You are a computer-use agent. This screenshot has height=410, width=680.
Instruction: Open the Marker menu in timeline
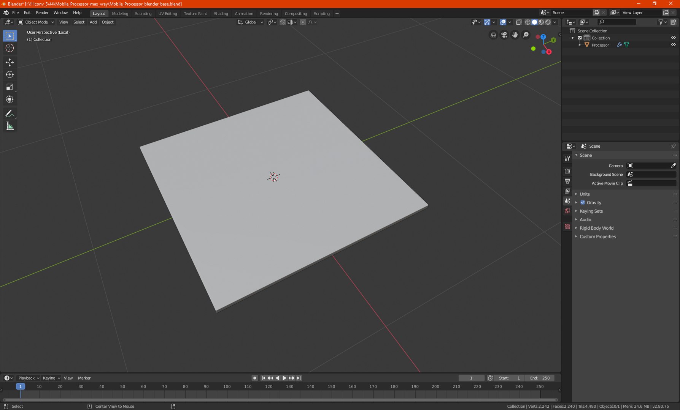(84, 378)
